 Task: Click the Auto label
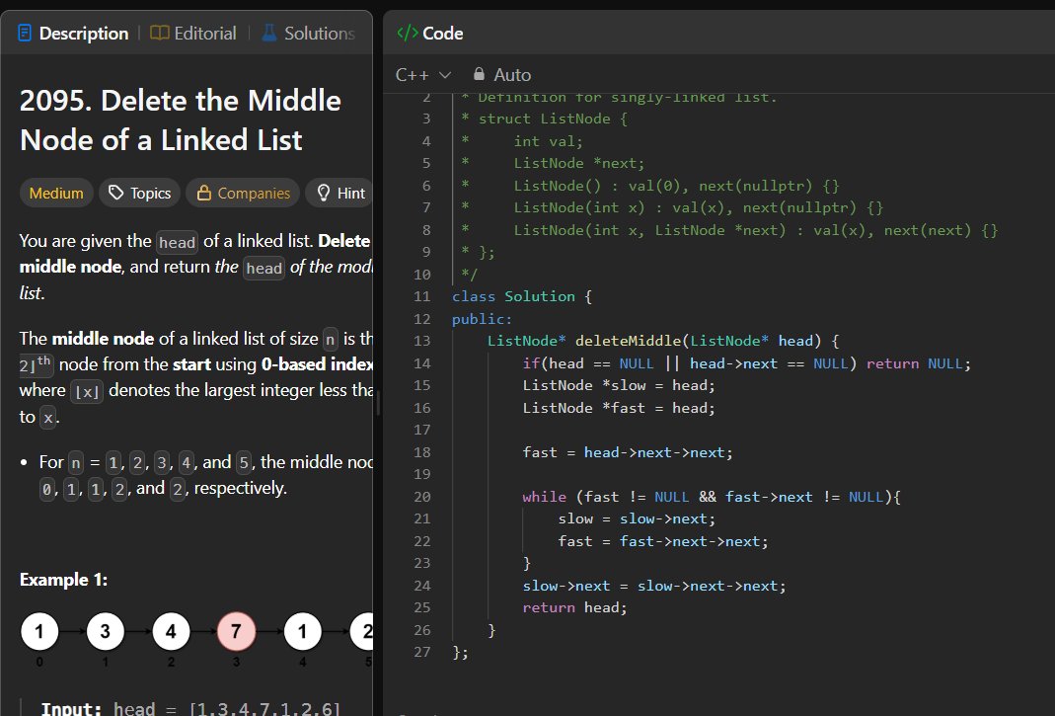512,75
